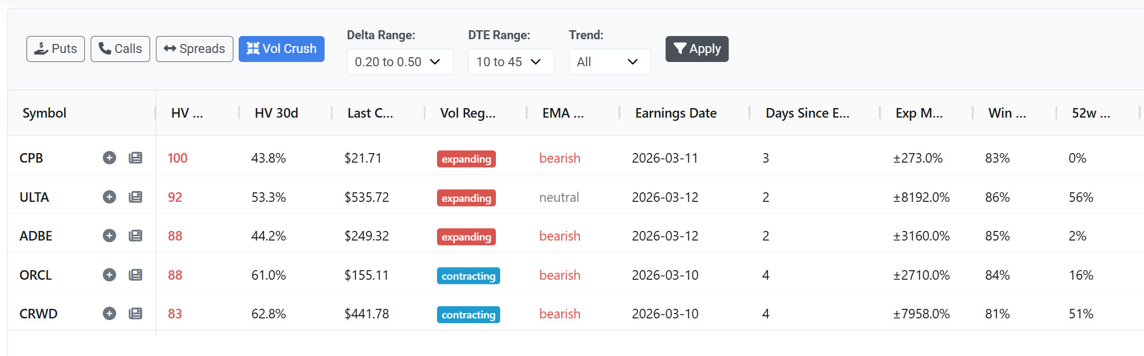Image resolution: width=1144 pixels, height=356 pixels.
Task: Sort by the Exp M... column header
Action: [919, 113]
